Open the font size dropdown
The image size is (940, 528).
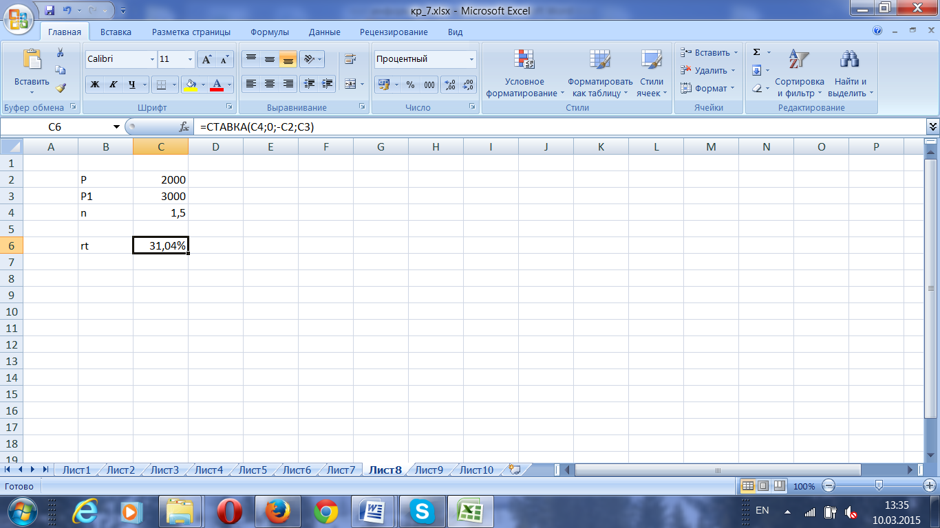(190, 60)
